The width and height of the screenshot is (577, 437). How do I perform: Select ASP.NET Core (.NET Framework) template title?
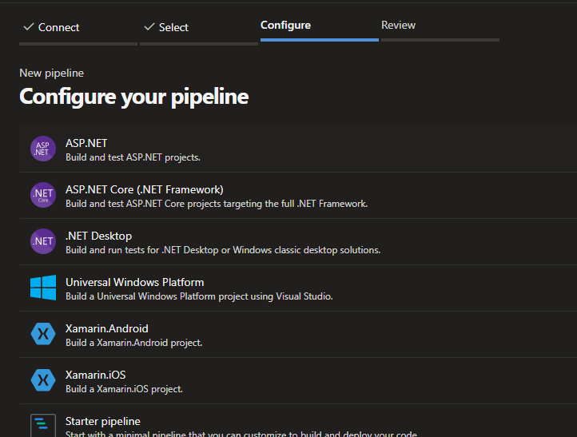(x=145, y=189)
